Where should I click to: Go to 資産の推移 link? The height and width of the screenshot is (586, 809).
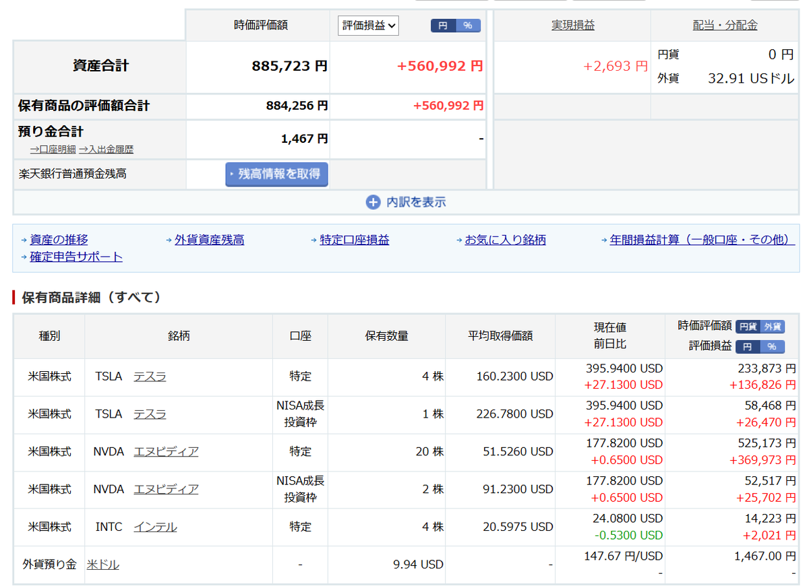59,240
